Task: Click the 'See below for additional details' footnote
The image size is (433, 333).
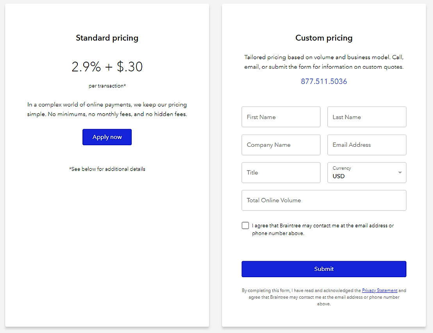Action: [107, 169]
